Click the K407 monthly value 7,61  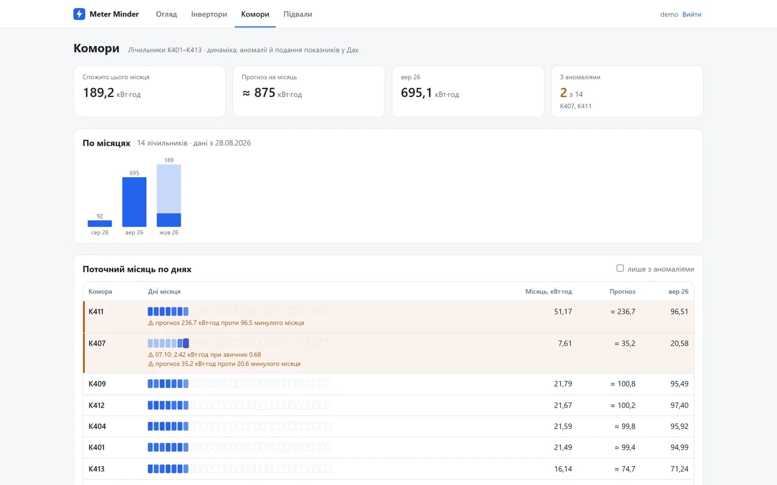pos(565,343)
